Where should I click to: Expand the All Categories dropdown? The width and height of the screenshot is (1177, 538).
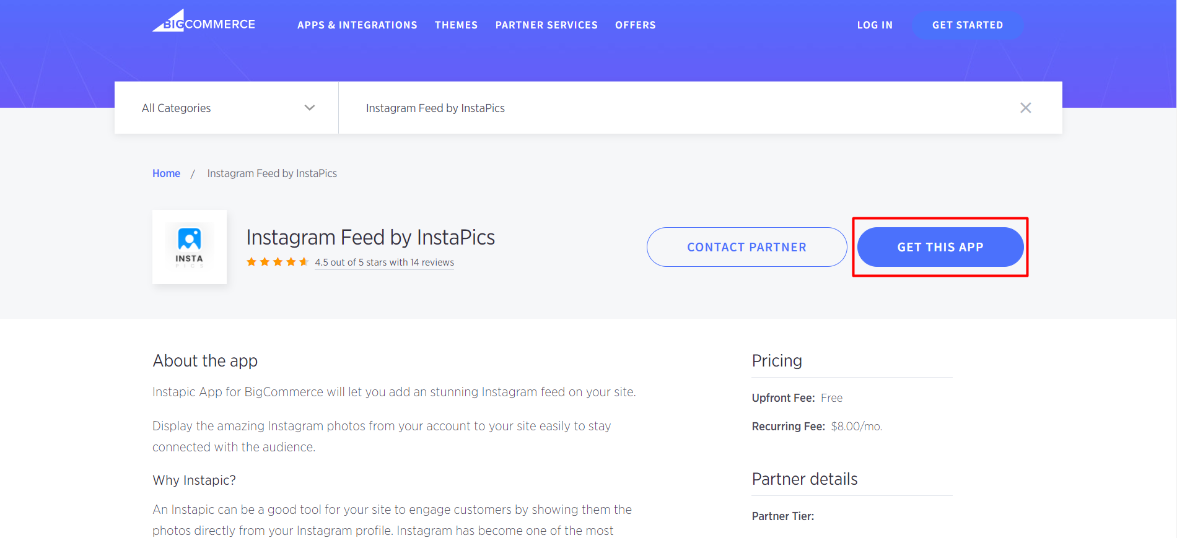tap(227, 108)
